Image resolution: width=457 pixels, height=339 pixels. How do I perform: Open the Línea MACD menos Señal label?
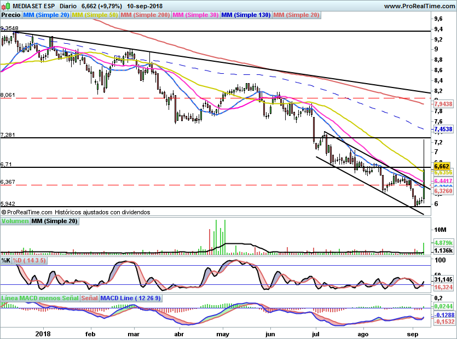[x=40, y=298]
